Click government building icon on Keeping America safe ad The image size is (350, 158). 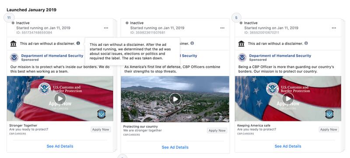coord(241,44)
